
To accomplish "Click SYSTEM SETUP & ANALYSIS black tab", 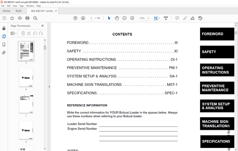I will (217, 106).
